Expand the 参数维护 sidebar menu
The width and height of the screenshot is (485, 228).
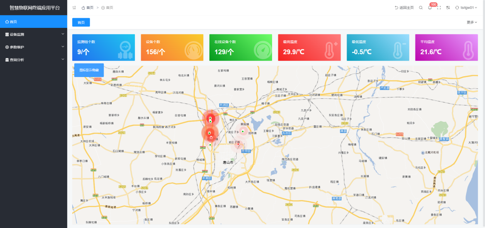coord(33,47)
